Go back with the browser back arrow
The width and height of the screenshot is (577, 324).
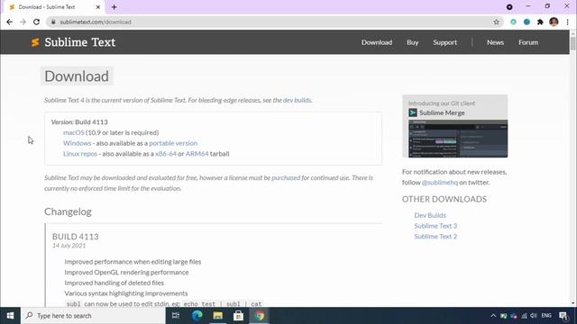click(10, 22)
